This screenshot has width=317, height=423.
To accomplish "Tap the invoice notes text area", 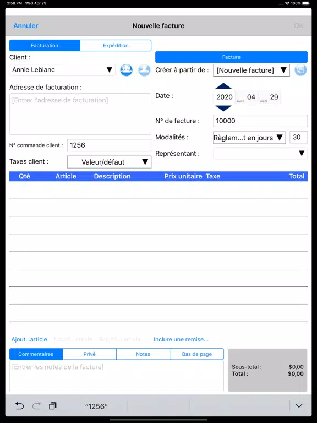I will click(117, 376).
